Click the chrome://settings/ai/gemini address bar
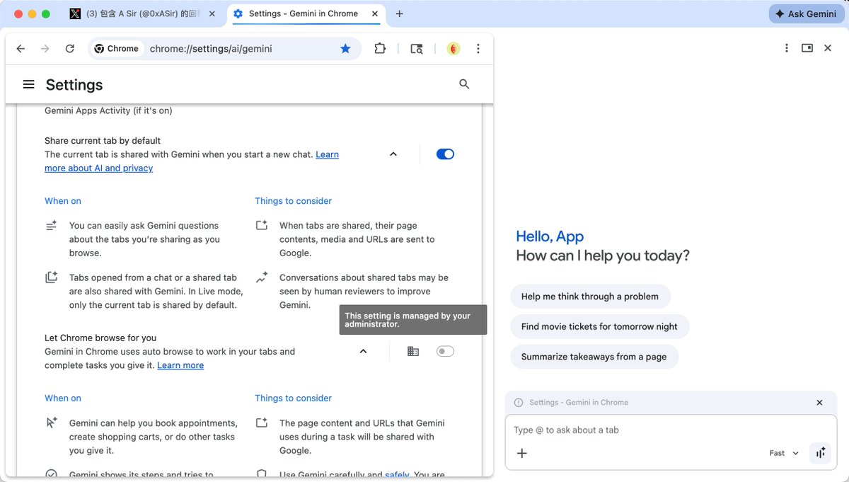 [224, 49]
